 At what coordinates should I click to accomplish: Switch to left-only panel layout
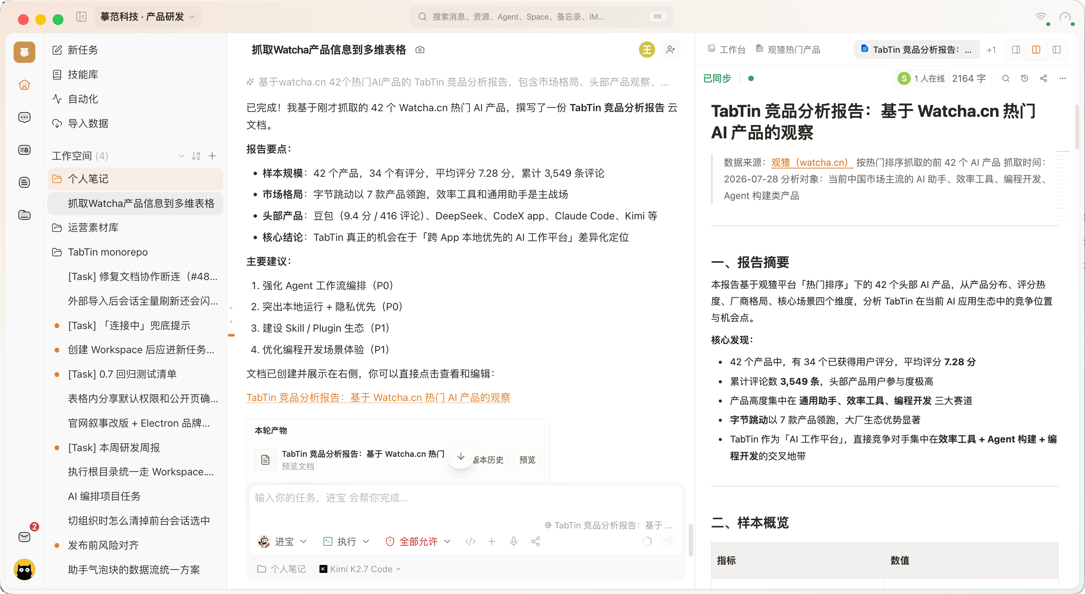(x=1016, y=50)
